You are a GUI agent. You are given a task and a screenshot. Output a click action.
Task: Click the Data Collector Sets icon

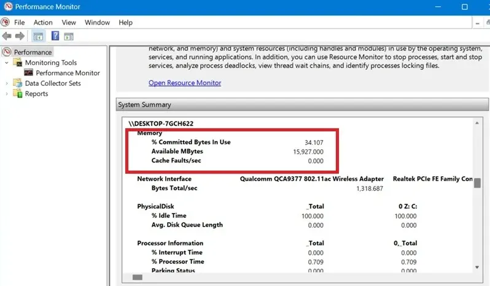18,83
